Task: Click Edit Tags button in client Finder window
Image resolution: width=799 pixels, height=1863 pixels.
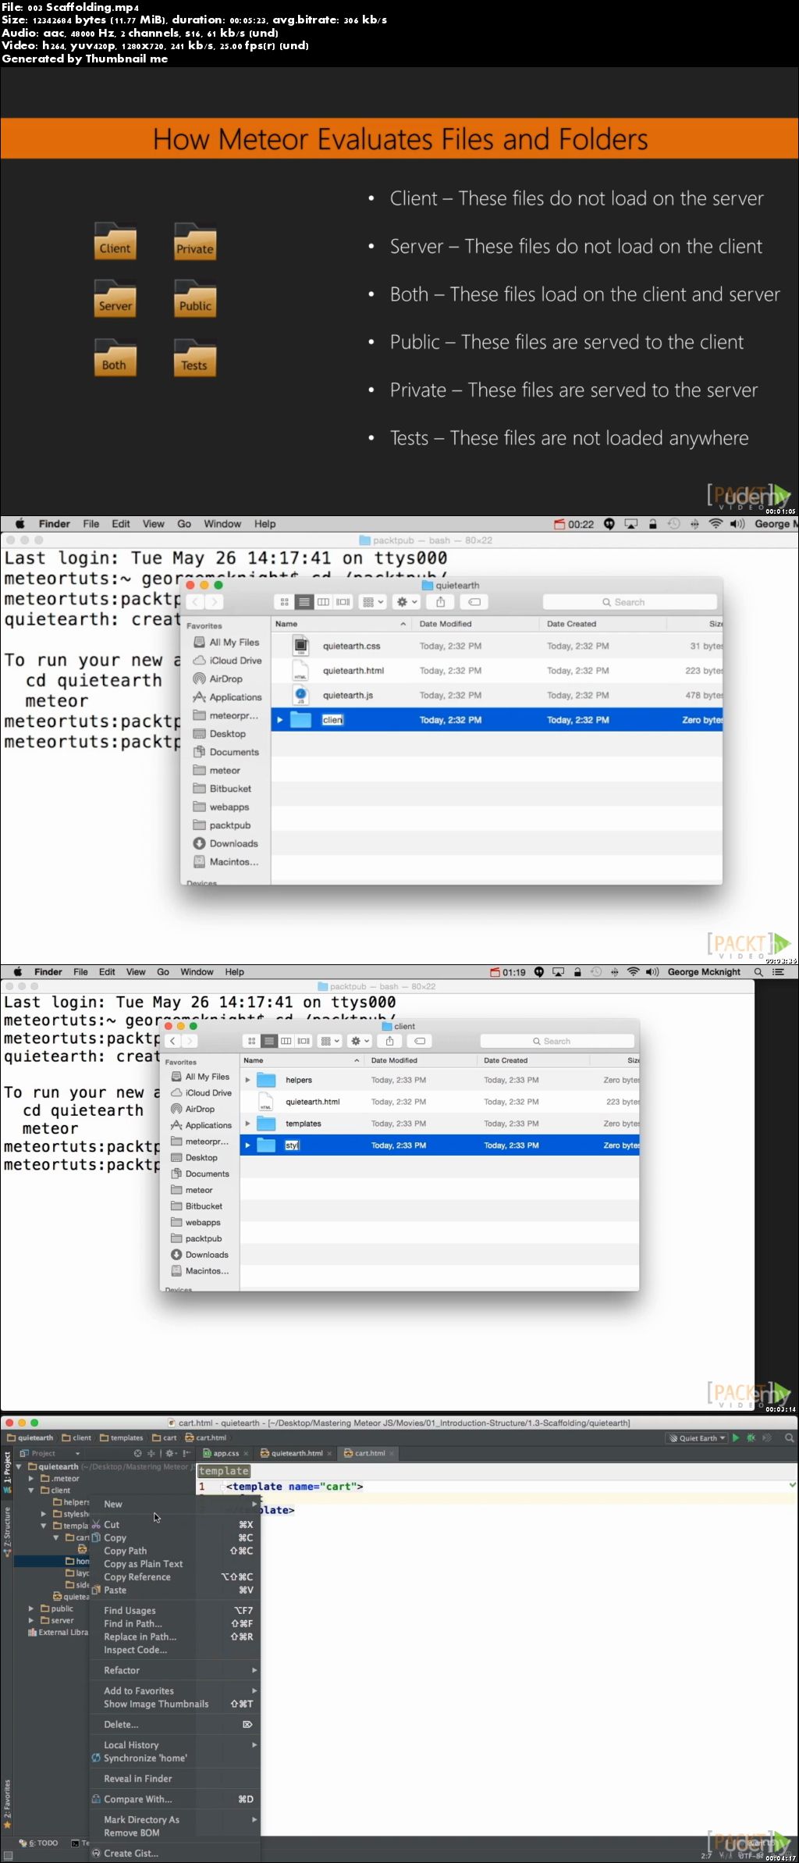Action: click(x=419, y=1041)
